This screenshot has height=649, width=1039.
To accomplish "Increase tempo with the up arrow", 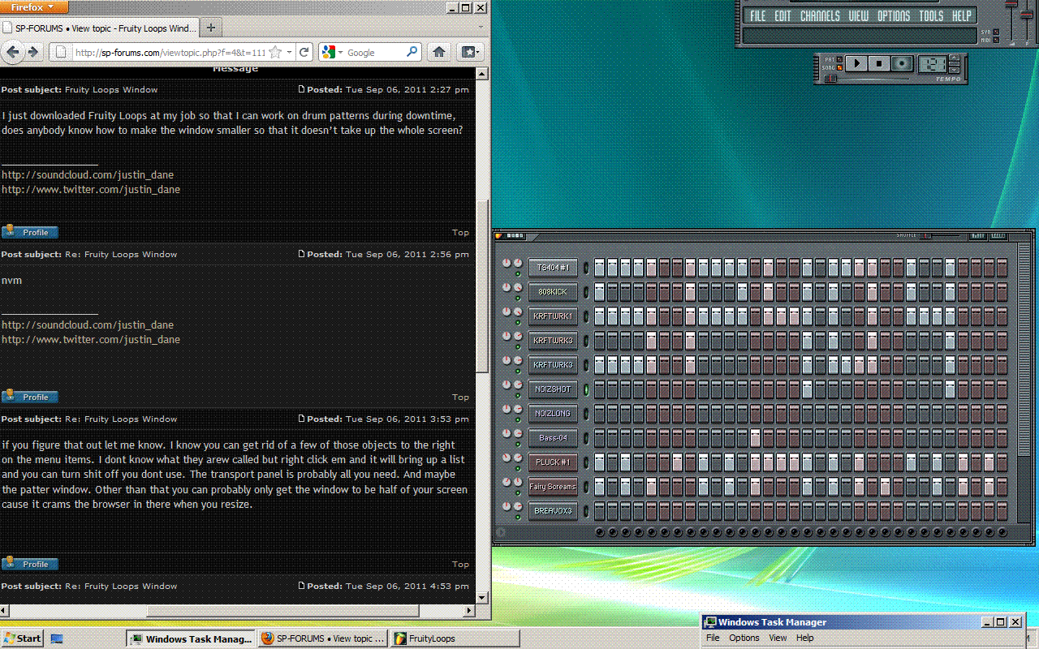I will coord(954,58).
